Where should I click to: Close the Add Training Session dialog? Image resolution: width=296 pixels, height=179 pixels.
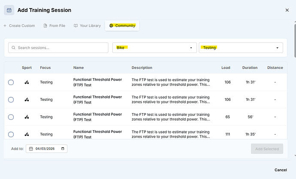click(x=287, y=10)
